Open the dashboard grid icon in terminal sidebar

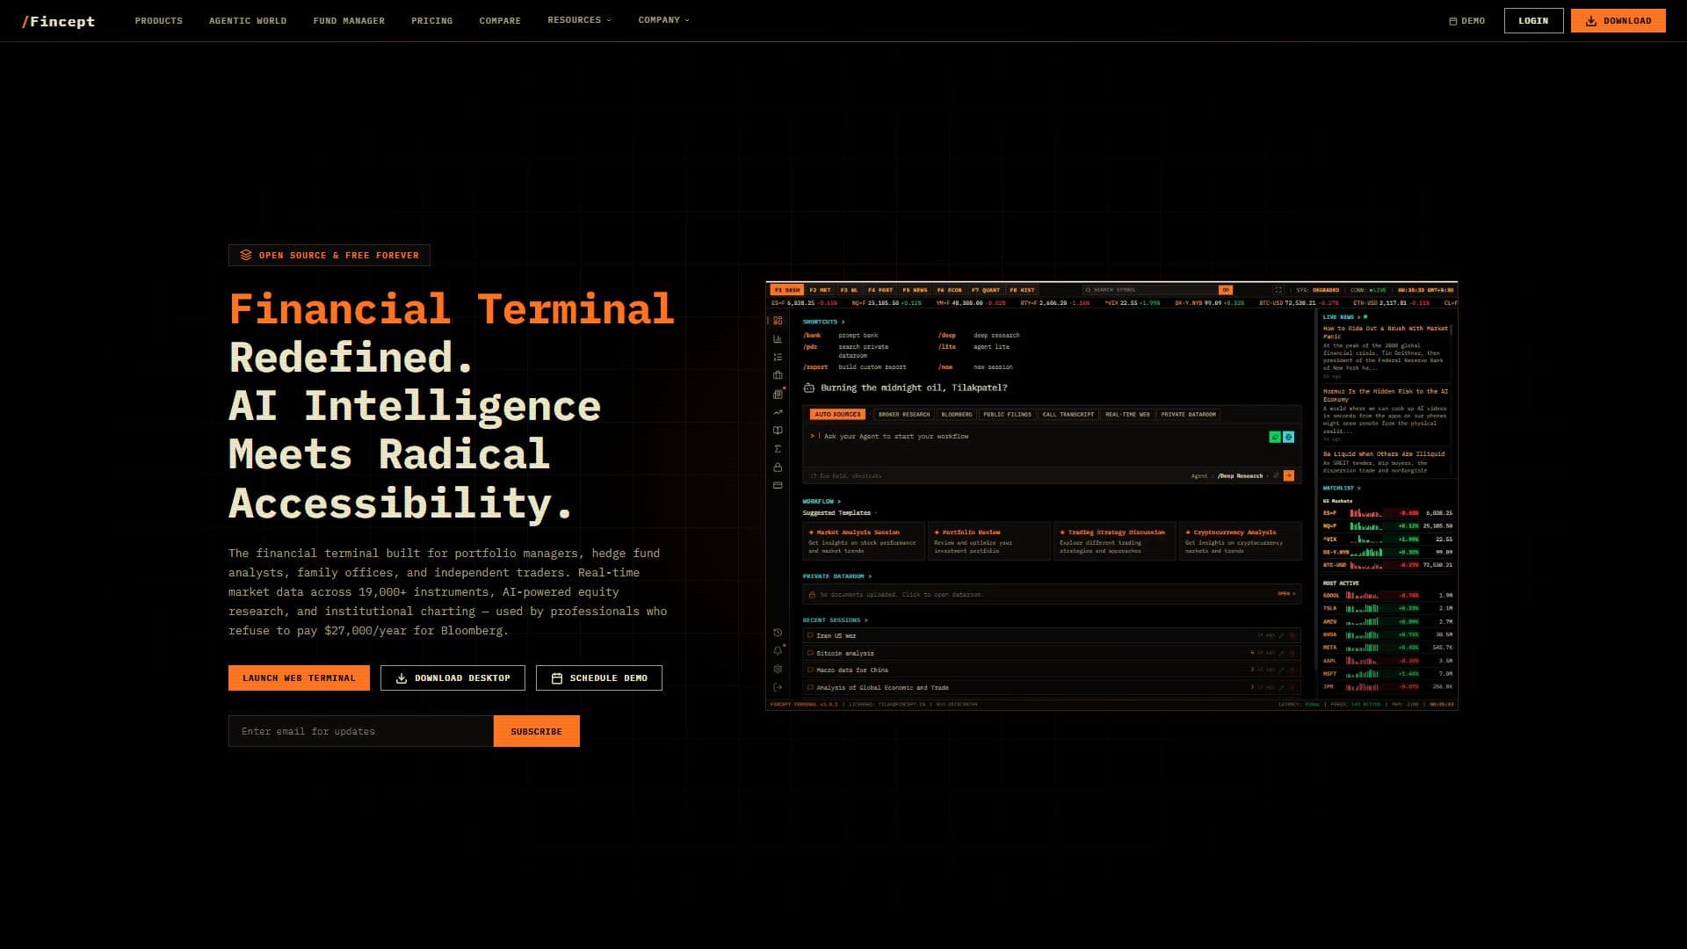(x=778, y=321)
